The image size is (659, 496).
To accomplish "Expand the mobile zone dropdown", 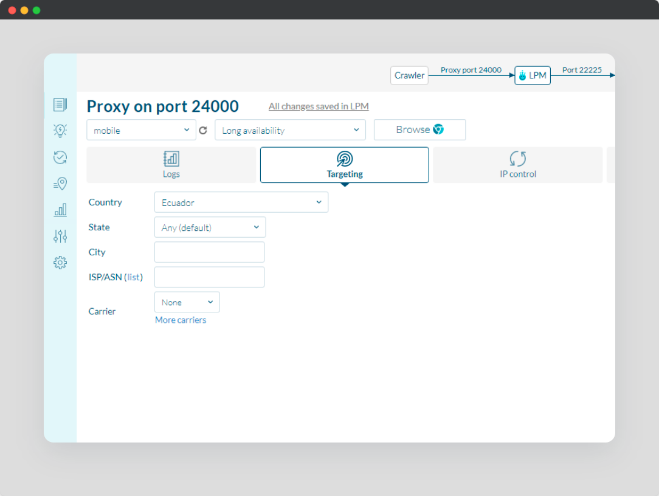I will pos(141,130).
